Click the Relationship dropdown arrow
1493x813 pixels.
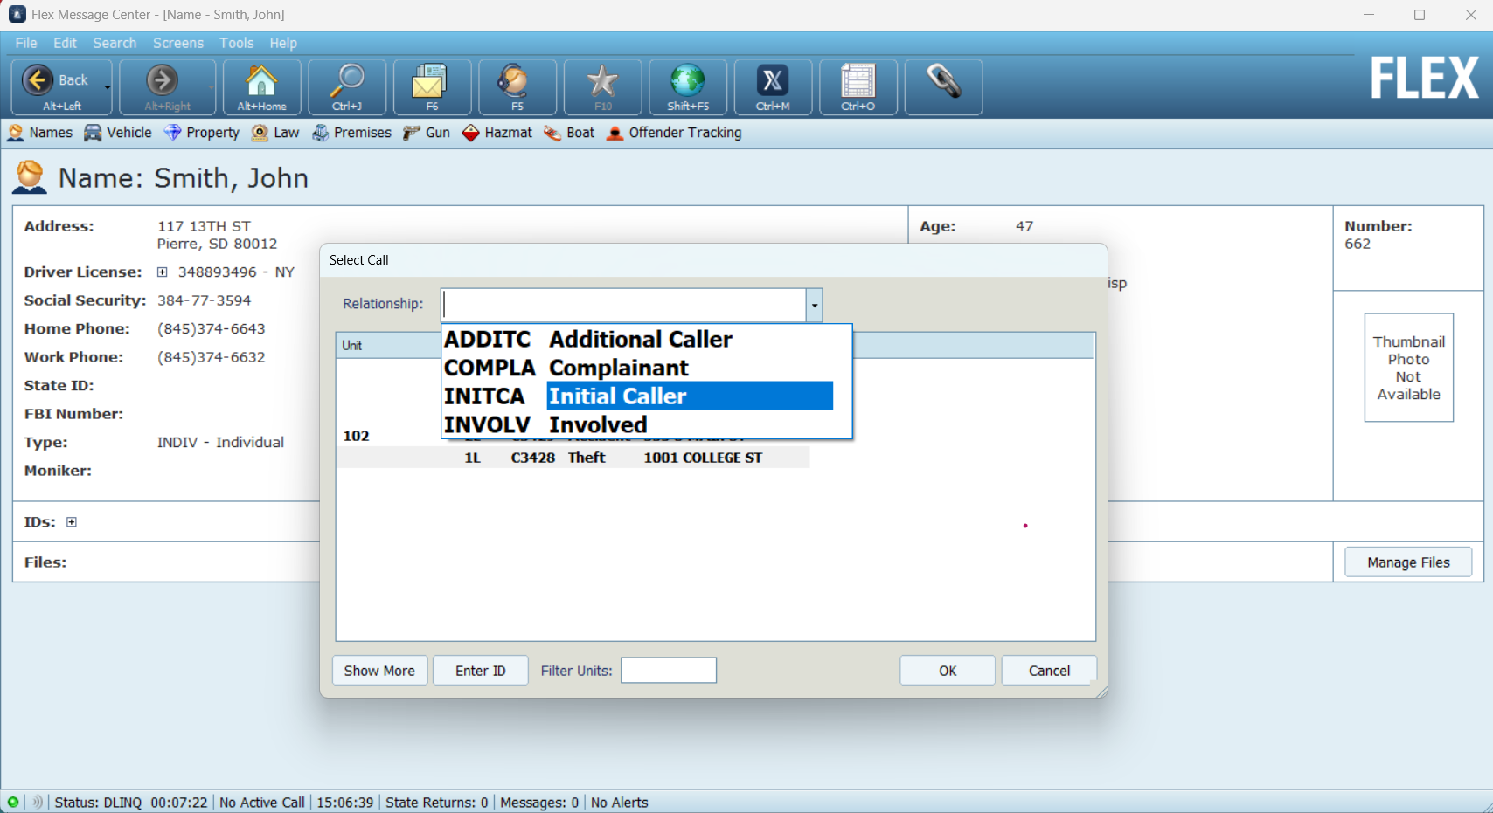coord(814,306)
